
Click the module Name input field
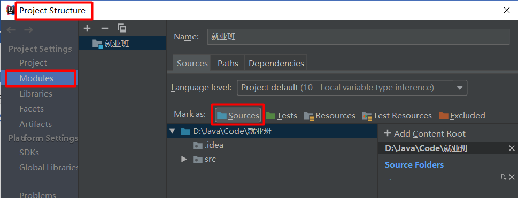pyautogui.click(x=358, y=37)
